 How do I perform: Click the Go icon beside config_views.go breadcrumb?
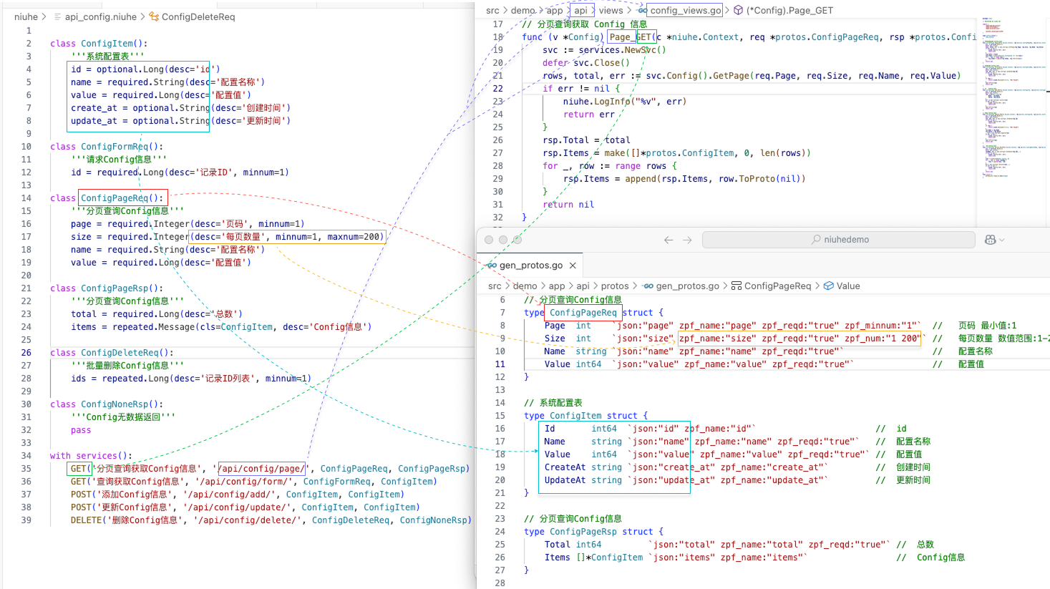643,10
